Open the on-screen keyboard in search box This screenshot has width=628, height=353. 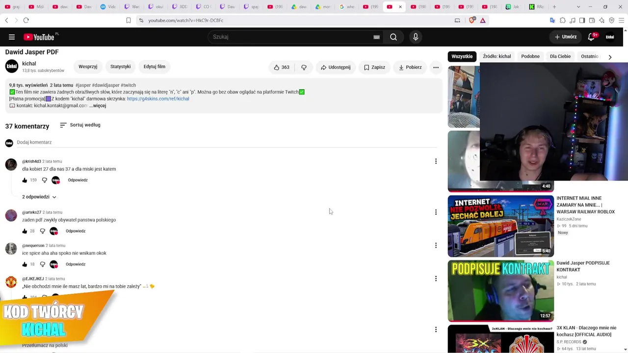point(376,37)
